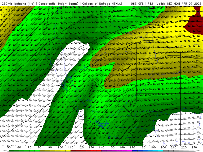The width and height of the screenshot is (203, 152).
Task: Click the '10620' height contour label
Action: [159, 25]
